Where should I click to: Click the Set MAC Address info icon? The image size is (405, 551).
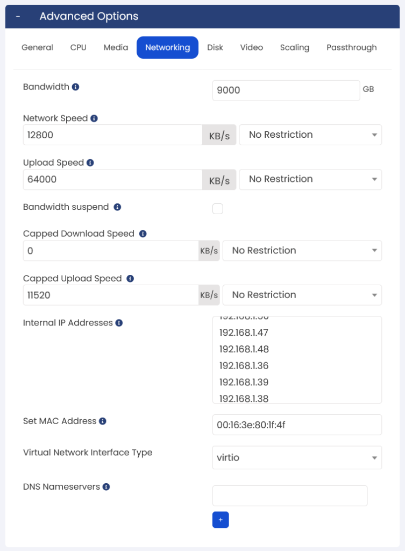(x=103, y=421)
